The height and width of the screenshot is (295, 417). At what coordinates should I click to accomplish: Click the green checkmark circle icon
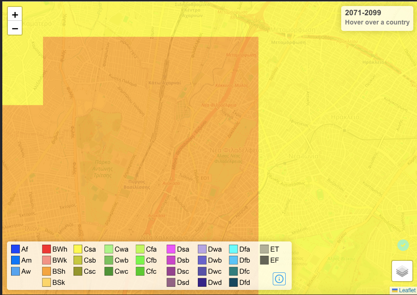pyautogui.click(x=403, y=245)
